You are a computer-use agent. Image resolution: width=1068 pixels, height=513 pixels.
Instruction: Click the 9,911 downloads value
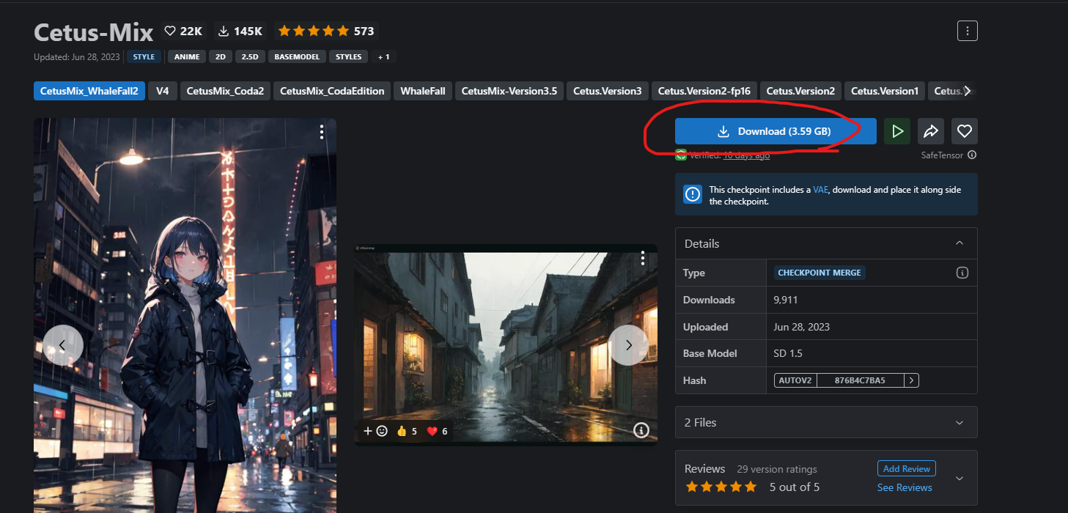tap(787, 300)
